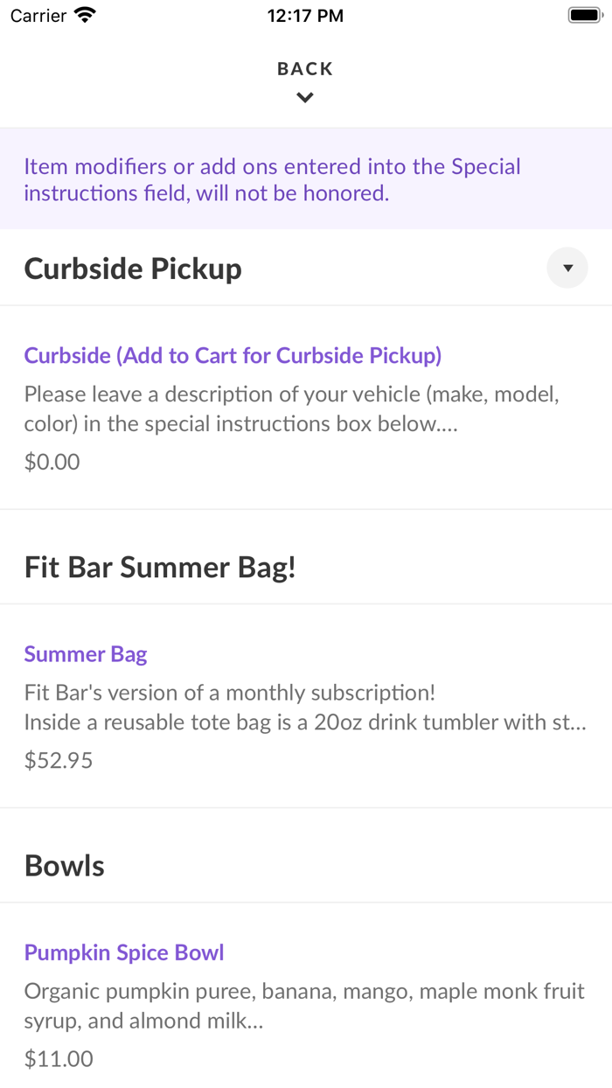Open the Curbside add to cart item
Viewport: 612px width, 1088px height.
pyautogui.click(x=233, y=355)
